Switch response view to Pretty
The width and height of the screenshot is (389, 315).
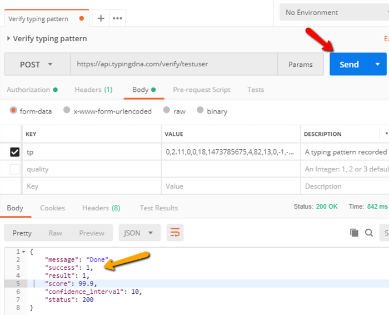[x=22, y=233]
